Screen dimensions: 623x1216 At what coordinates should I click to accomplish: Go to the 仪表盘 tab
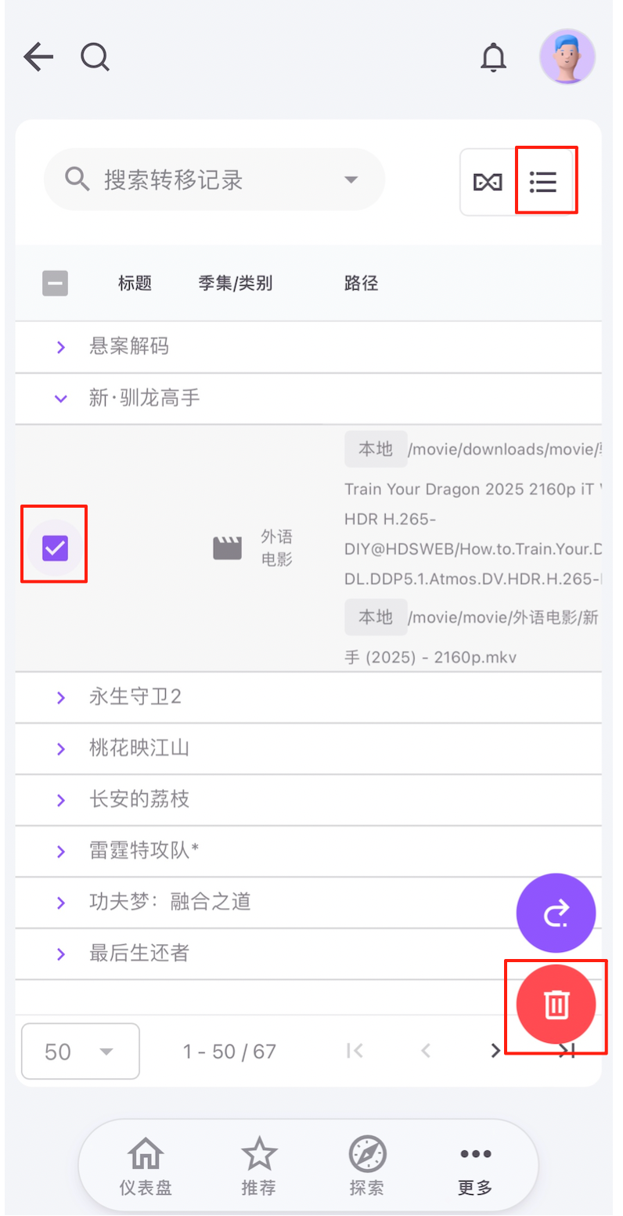tap(146, 1165)
